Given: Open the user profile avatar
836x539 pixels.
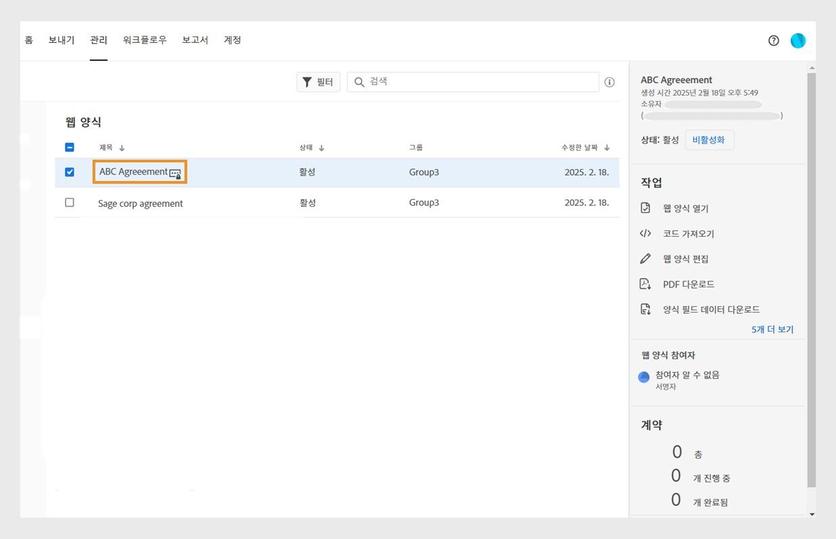Looking at the screenshot, I should point(798,41).
